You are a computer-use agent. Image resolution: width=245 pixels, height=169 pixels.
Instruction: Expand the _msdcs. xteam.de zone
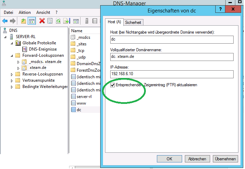pyautogui.click(x=19, y=62)
